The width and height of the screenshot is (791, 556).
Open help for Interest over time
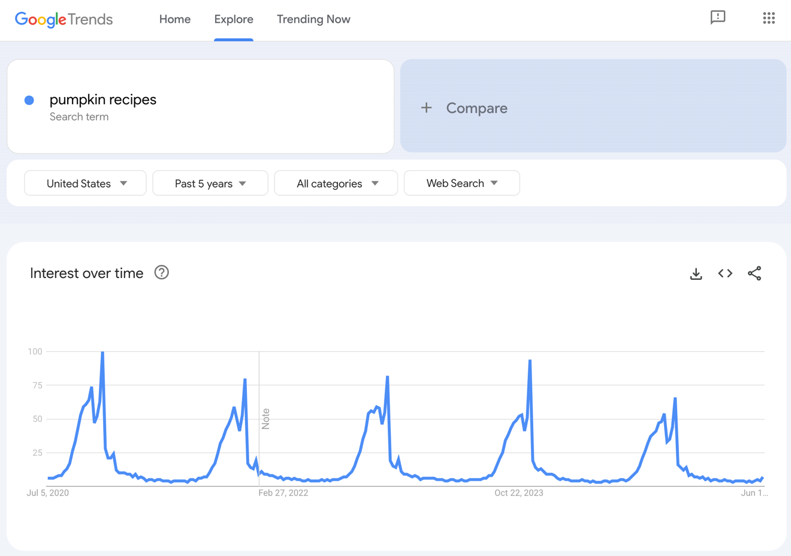click(161, 273)
